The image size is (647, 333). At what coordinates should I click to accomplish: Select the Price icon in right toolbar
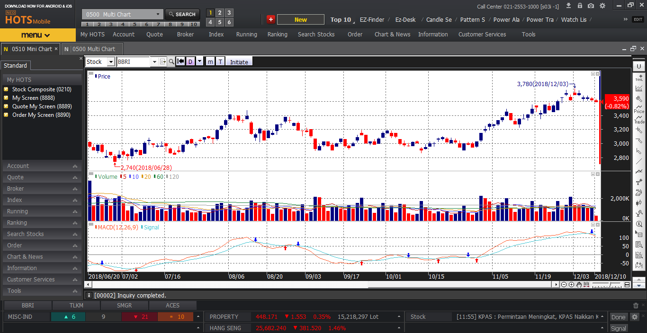pos(639,109)
